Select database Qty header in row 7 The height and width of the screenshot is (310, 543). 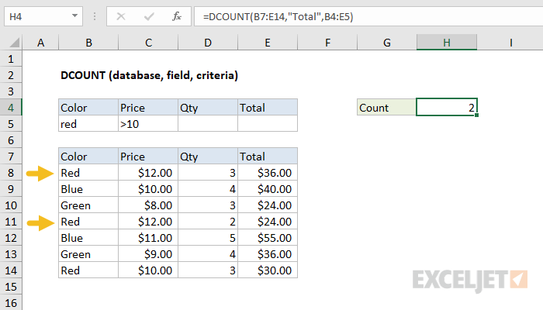coord(208,157)
